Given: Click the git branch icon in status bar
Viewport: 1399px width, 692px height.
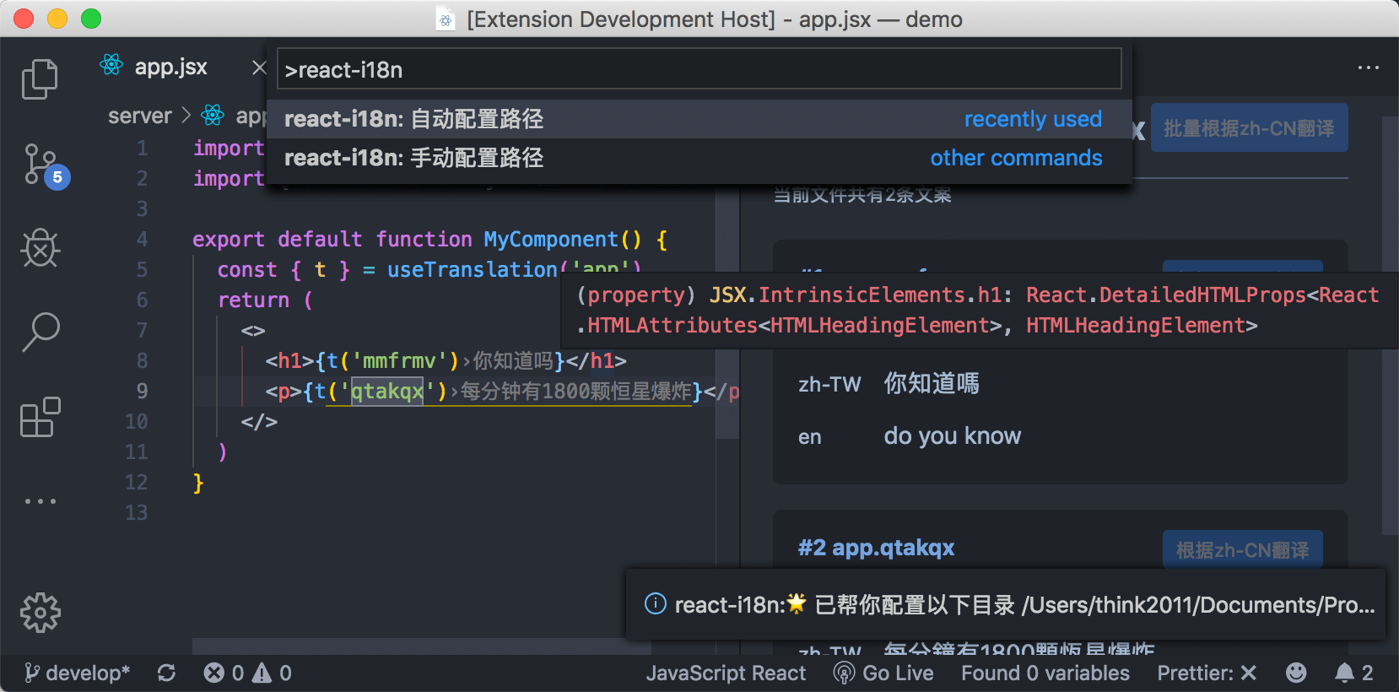Looking at the screenshot, I should click(x=31, y=673).
